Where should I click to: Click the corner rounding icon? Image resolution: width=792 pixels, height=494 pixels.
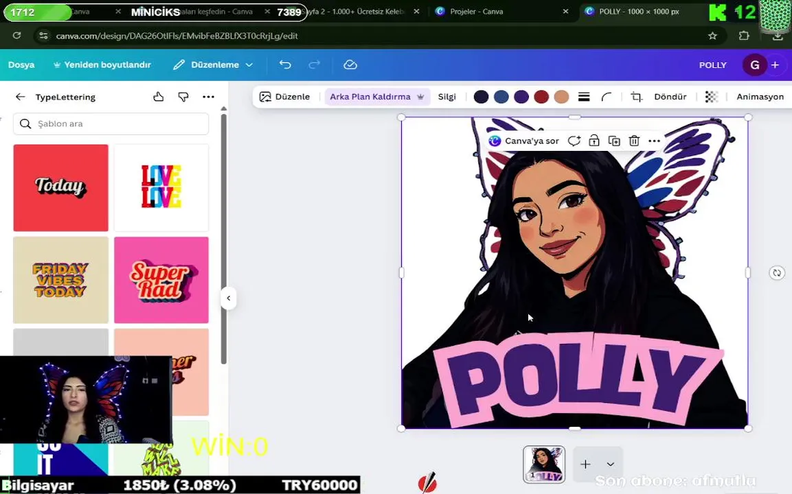click(x=606, y=97)
